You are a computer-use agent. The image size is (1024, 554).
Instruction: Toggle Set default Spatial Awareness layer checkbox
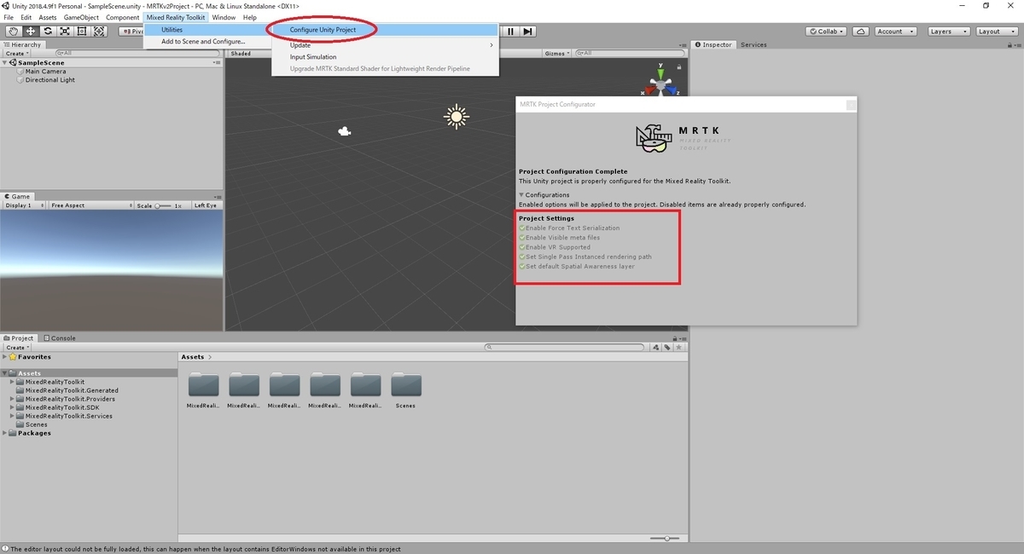pos(522,266)
